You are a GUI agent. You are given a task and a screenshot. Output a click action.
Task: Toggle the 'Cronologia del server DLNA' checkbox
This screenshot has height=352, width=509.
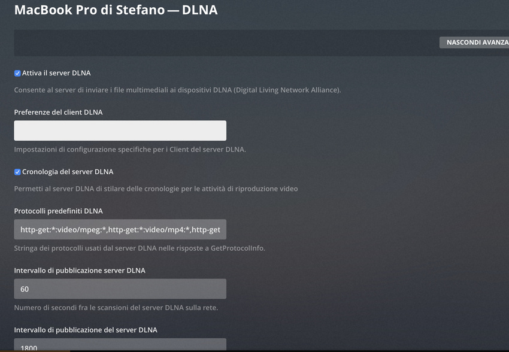17,172
